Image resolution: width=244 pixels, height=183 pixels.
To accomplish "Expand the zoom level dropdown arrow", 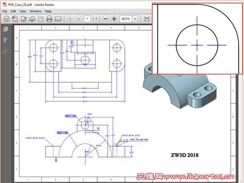I will [135, 19].
